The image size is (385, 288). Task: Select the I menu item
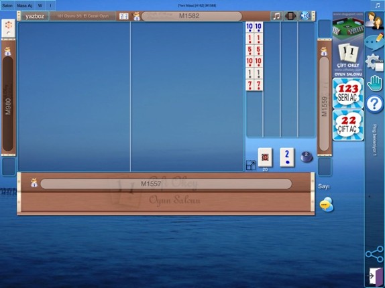(50, 5)
